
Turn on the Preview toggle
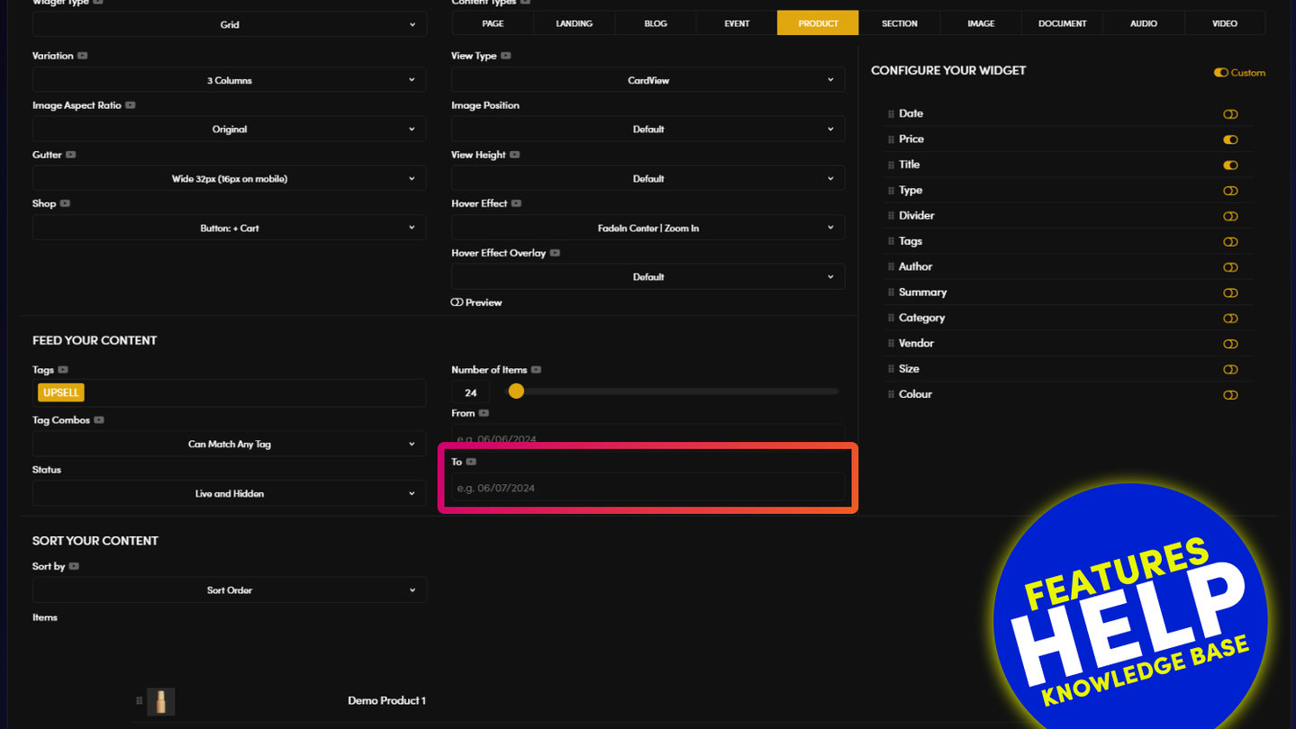[x=457, y=302]
